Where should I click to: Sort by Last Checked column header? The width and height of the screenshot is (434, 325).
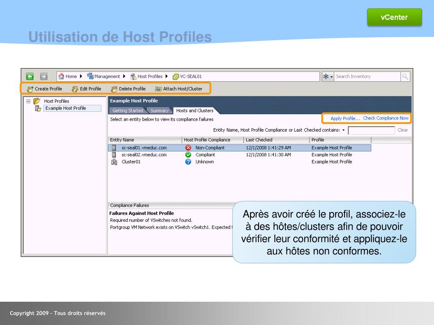(x=276, y=140)
